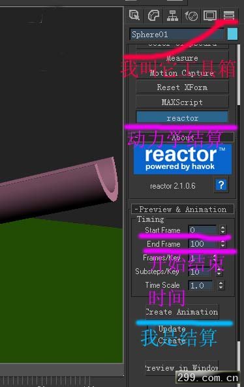Click the Create Animation button

(x=182, y=312)
